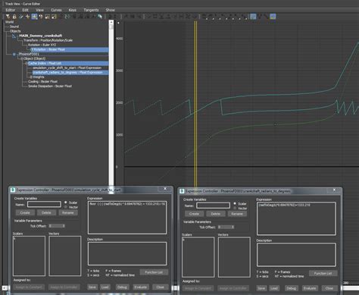
Task: Click the rightmost blue toolbar icon
Action: (x=273, y=17)
